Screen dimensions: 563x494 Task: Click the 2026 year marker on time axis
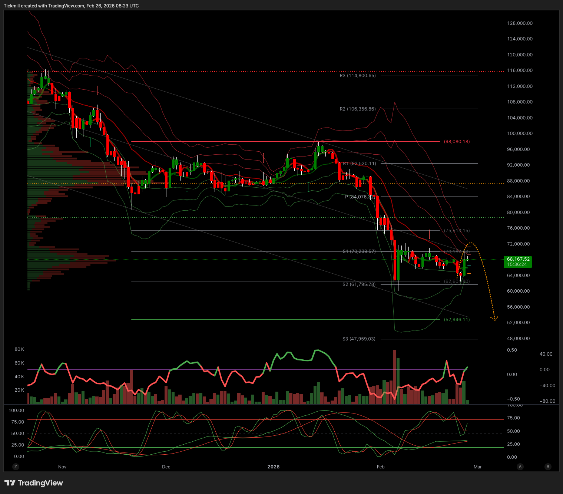tap(274, 467)
